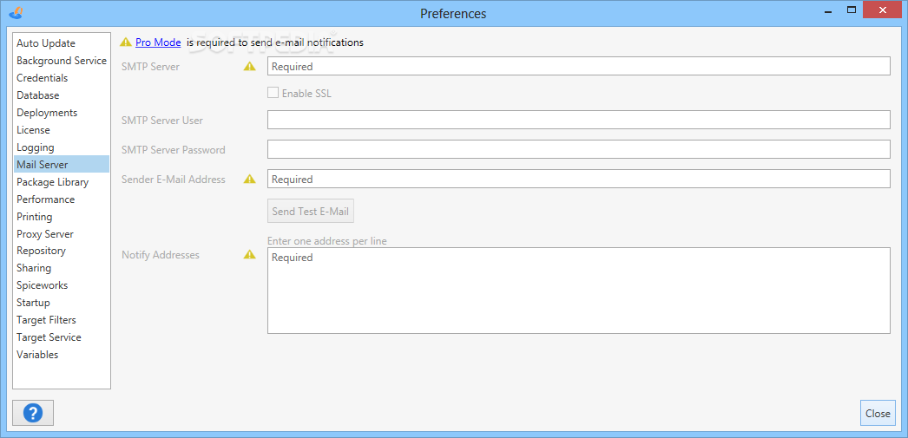Focus the SMTP Server User field
The image size is (908, 438).
click(578, 120)
